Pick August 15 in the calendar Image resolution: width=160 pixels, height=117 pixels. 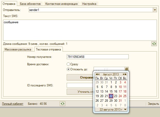pos(111,92)
